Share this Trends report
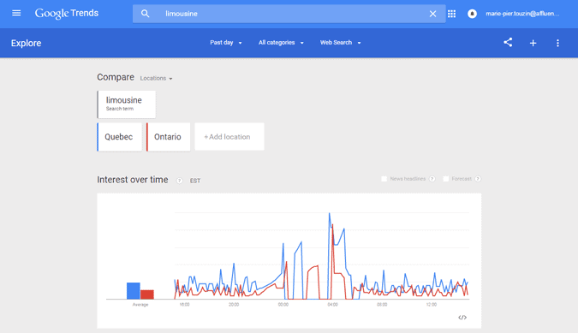 (508, 42)
